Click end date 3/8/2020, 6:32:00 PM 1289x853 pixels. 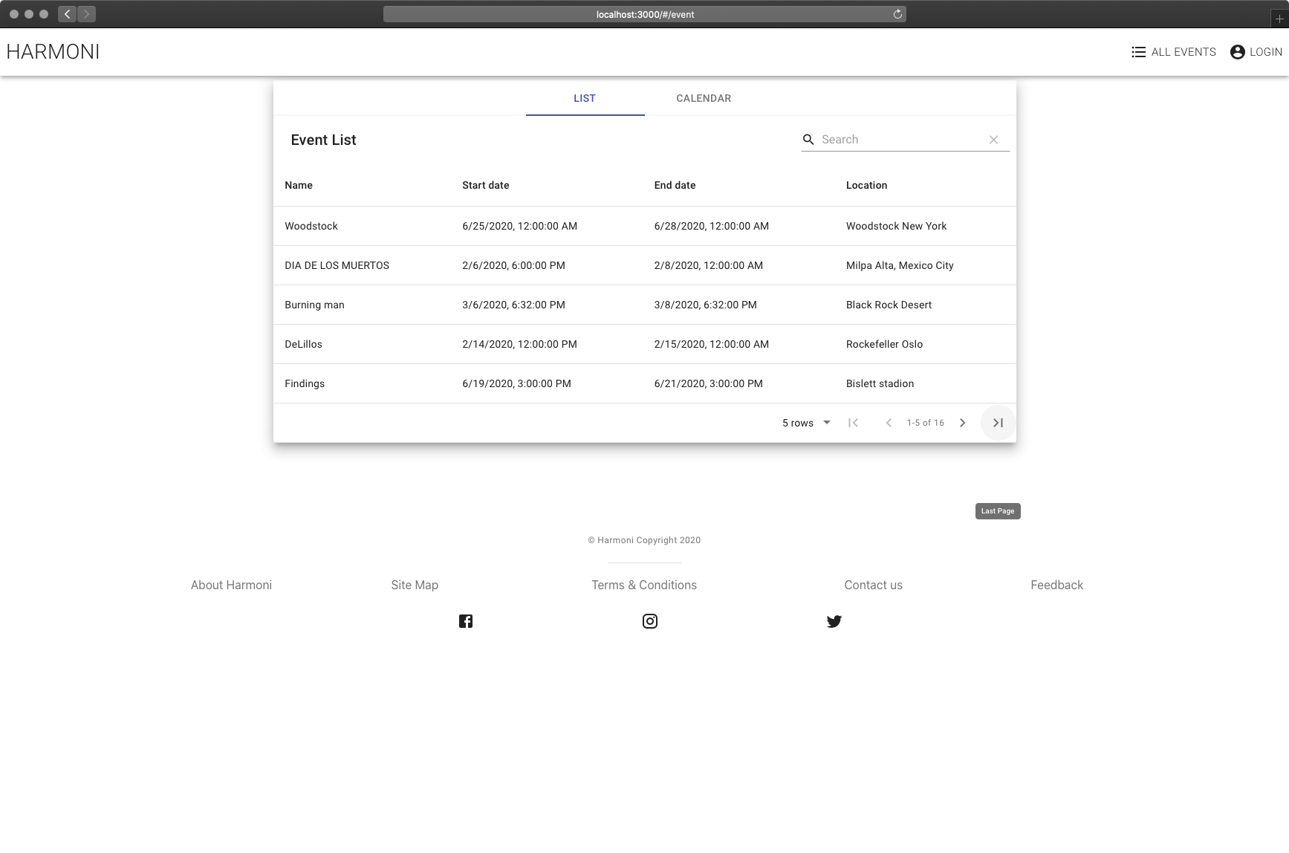pyautogui.click(x=705, y=305)
